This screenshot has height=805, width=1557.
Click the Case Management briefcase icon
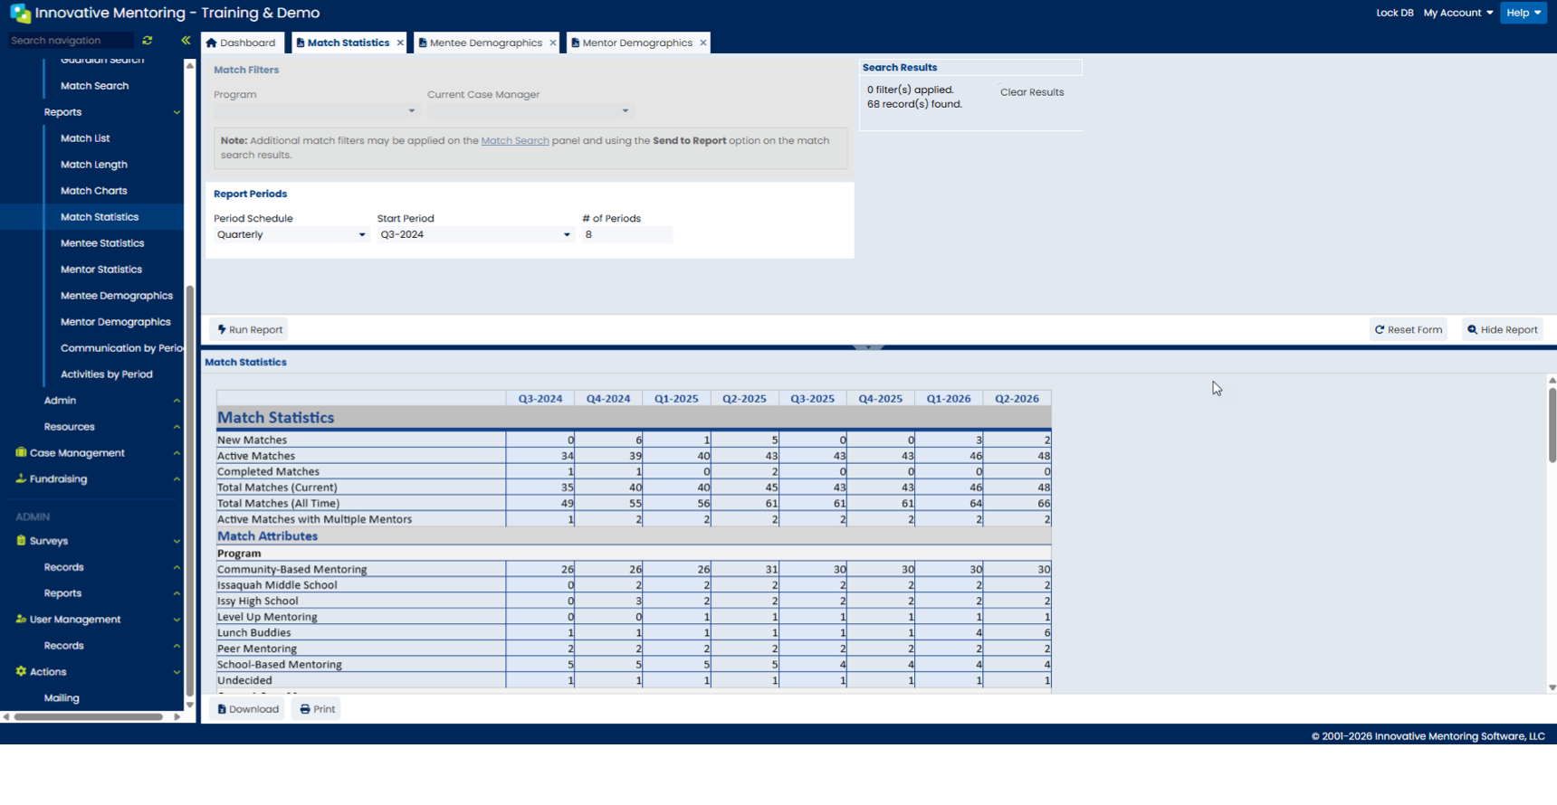[21, 452]
